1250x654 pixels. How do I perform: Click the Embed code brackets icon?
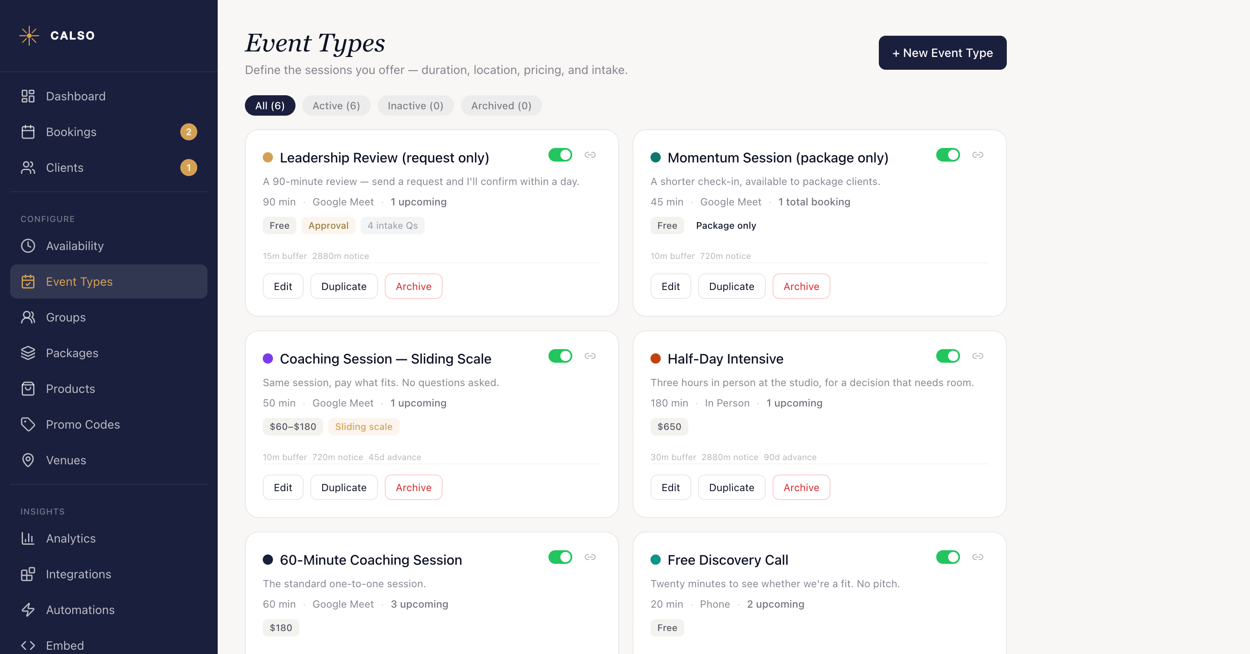pyautogui.click(x=28, y=645)
